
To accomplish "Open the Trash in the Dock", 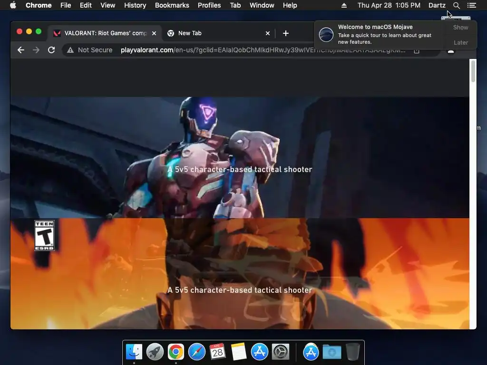I will [352, 352].
